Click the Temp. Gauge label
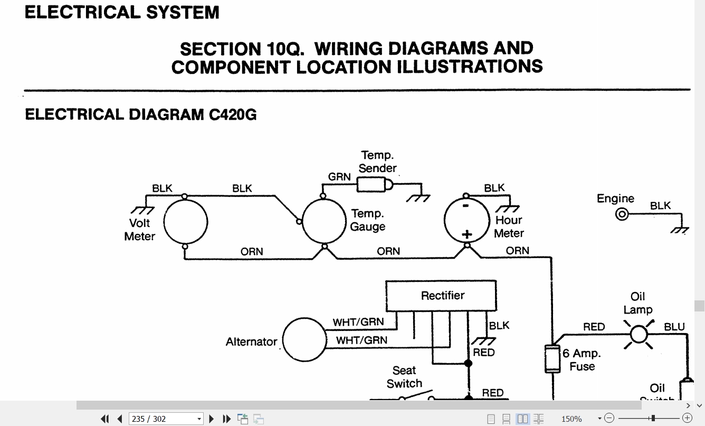 click(368, 220)
